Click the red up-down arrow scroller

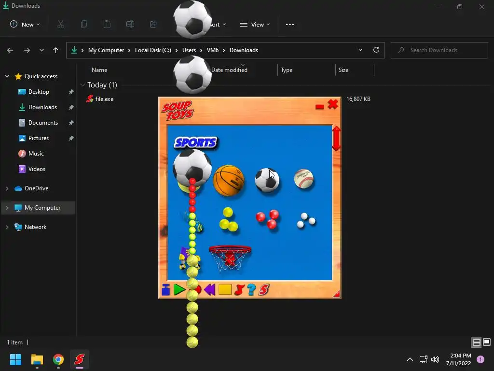[x=336, y=139]
